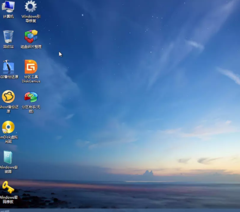
Task: Launch the Windows安装器 box icon
Action: coord(8,157)
